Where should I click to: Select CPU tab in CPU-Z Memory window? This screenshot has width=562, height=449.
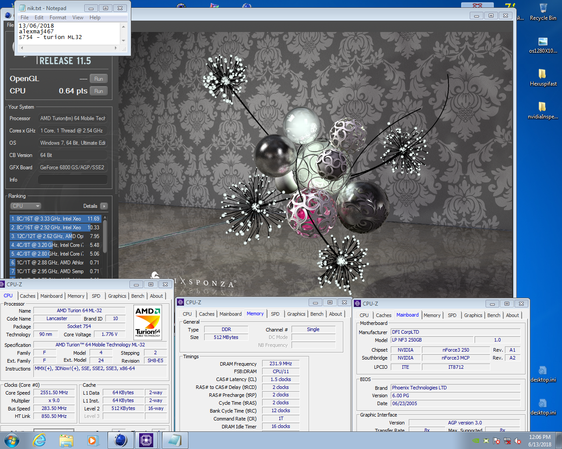click(x=187, y=314)
